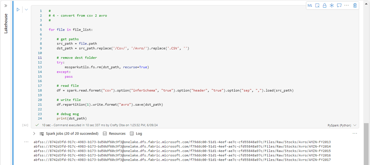370x165 pixels.
Task: Select PySpark (Python) language dropdown
Action: [x=342, y=125]
